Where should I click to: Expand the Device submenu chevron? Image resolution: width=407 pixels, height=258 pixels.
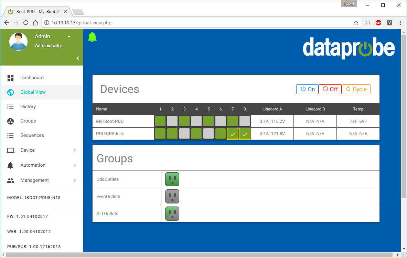[x=75, y=150]
